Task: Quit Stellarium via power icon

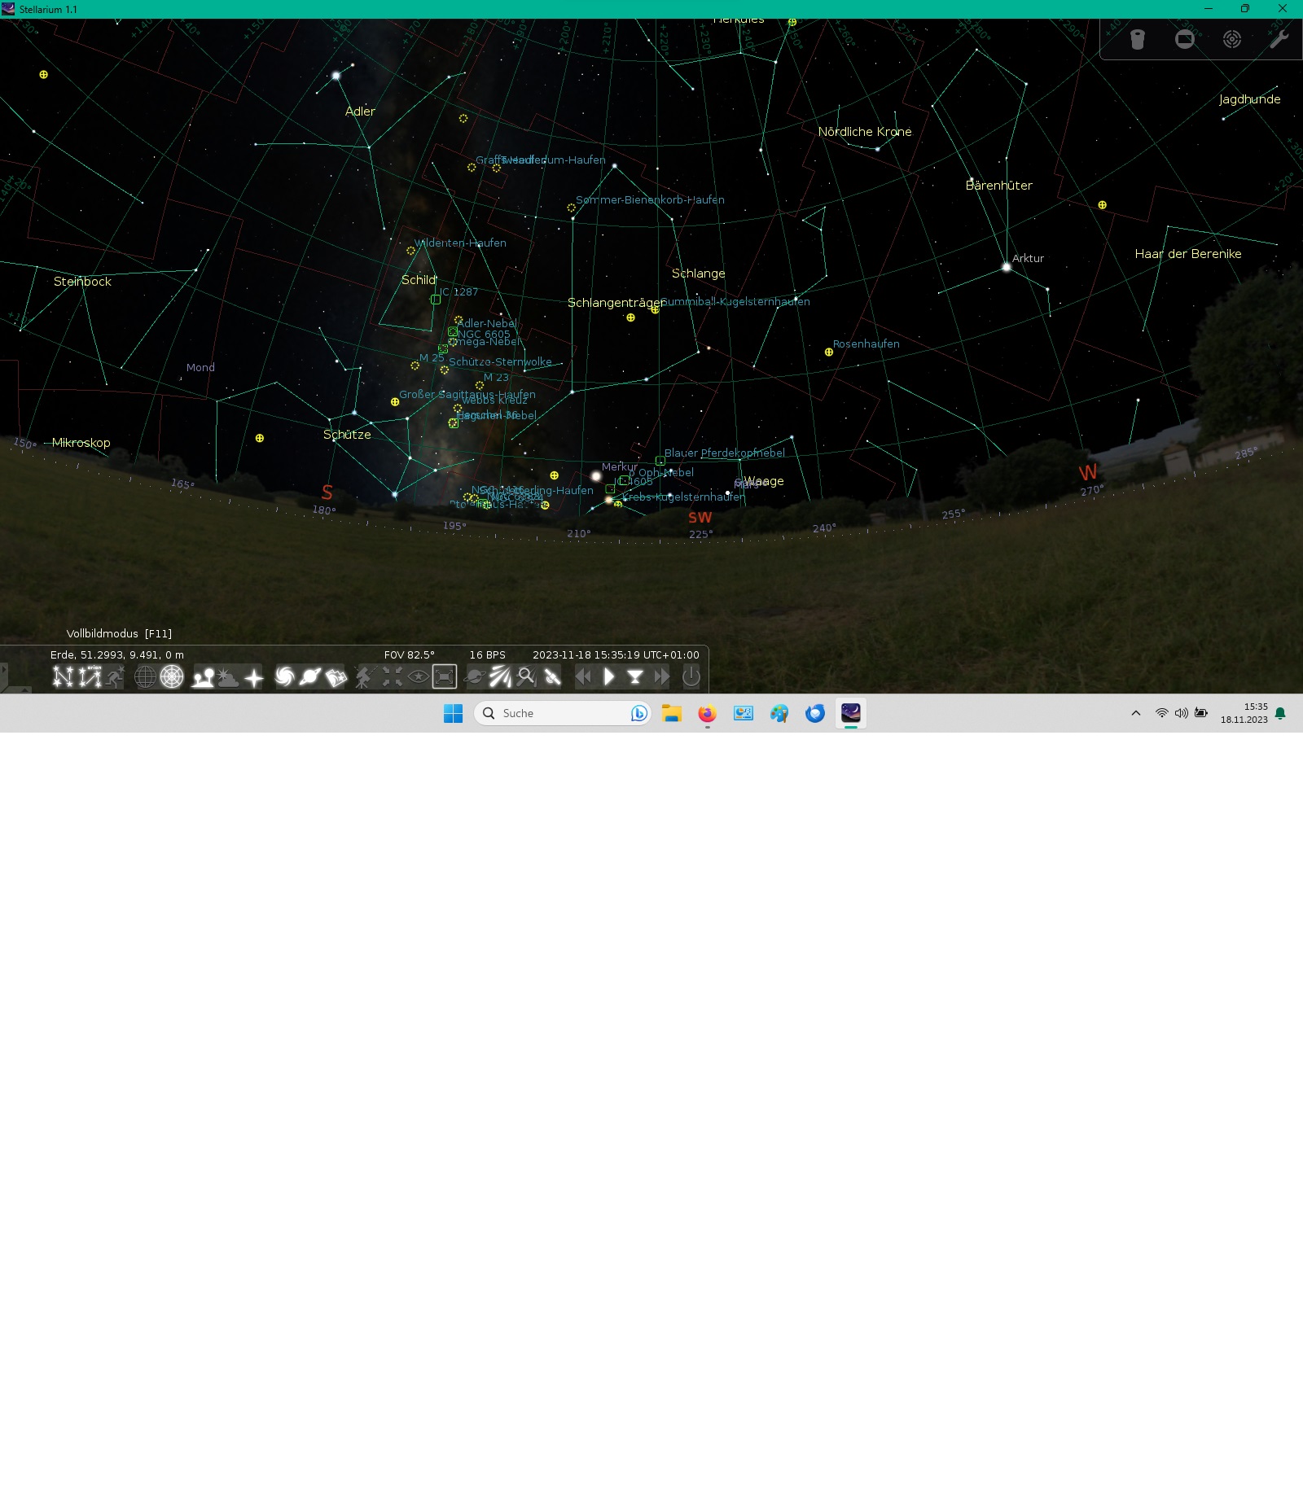Action: coord(691,676)
